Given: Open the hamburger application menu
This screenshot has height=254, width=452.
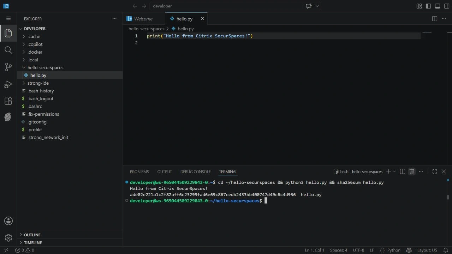Looking at the screenshot, I should [8, 19].
